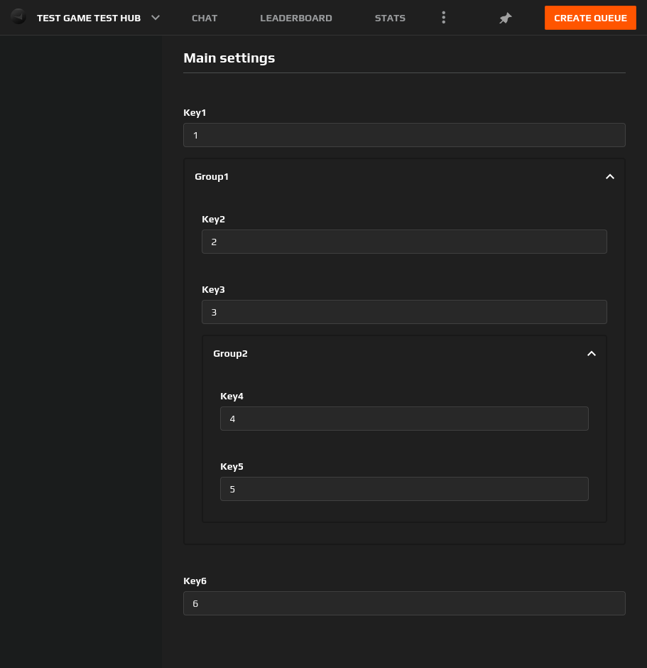Open the three-dot more options menu
The image size is (647, 668).
pos(443,18)
